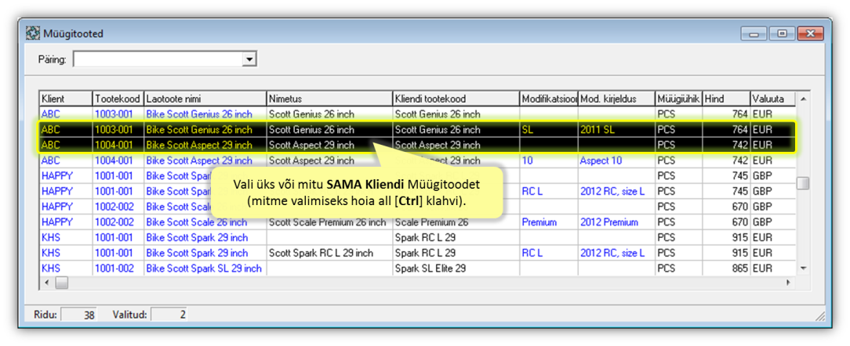Click 'RC L' modification in the HAPPY row

coord(549,192)
